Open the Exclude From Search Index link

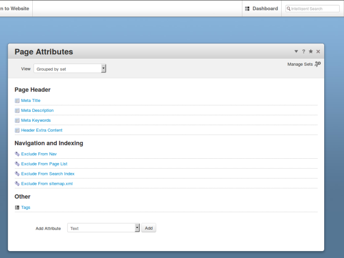48,174
